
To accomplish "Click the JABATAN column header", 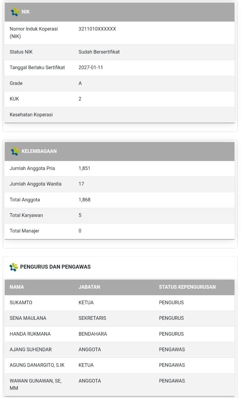I will (89, 287).
